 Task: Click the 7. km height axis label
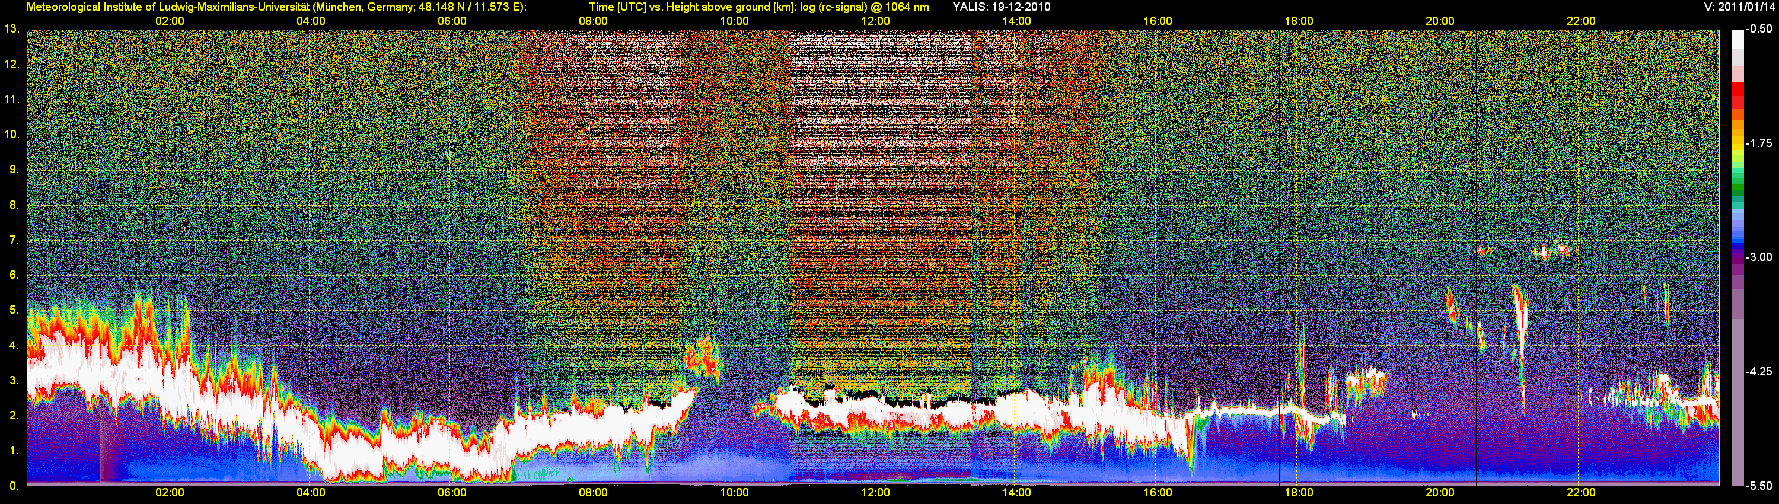click(14, 240)
